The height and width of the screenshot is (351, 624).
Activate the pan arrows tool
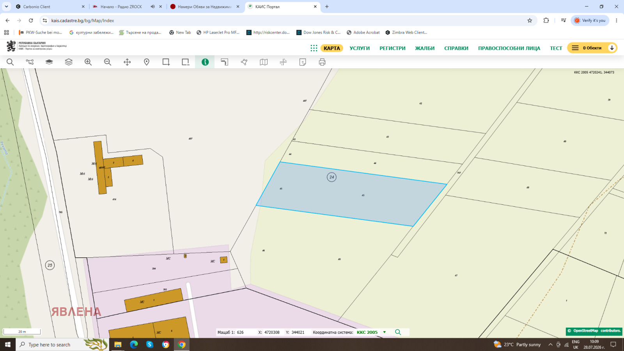point(127,62)
